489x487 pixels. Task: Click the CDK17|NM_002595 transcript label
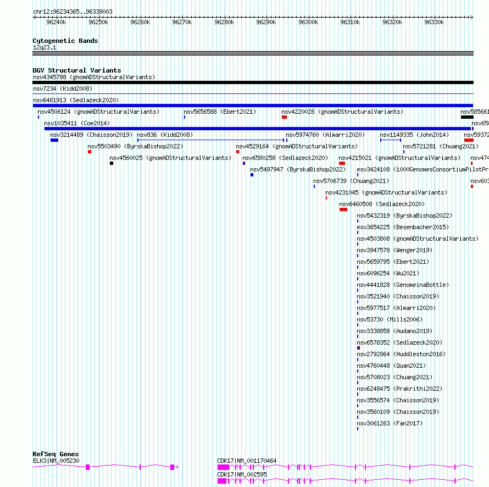(242, 474)
